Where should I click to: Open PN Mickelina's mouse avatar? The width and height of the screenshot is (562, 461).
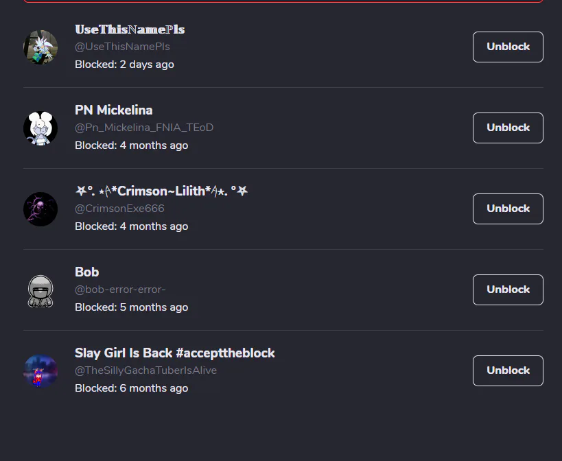[x=40, y=128]
